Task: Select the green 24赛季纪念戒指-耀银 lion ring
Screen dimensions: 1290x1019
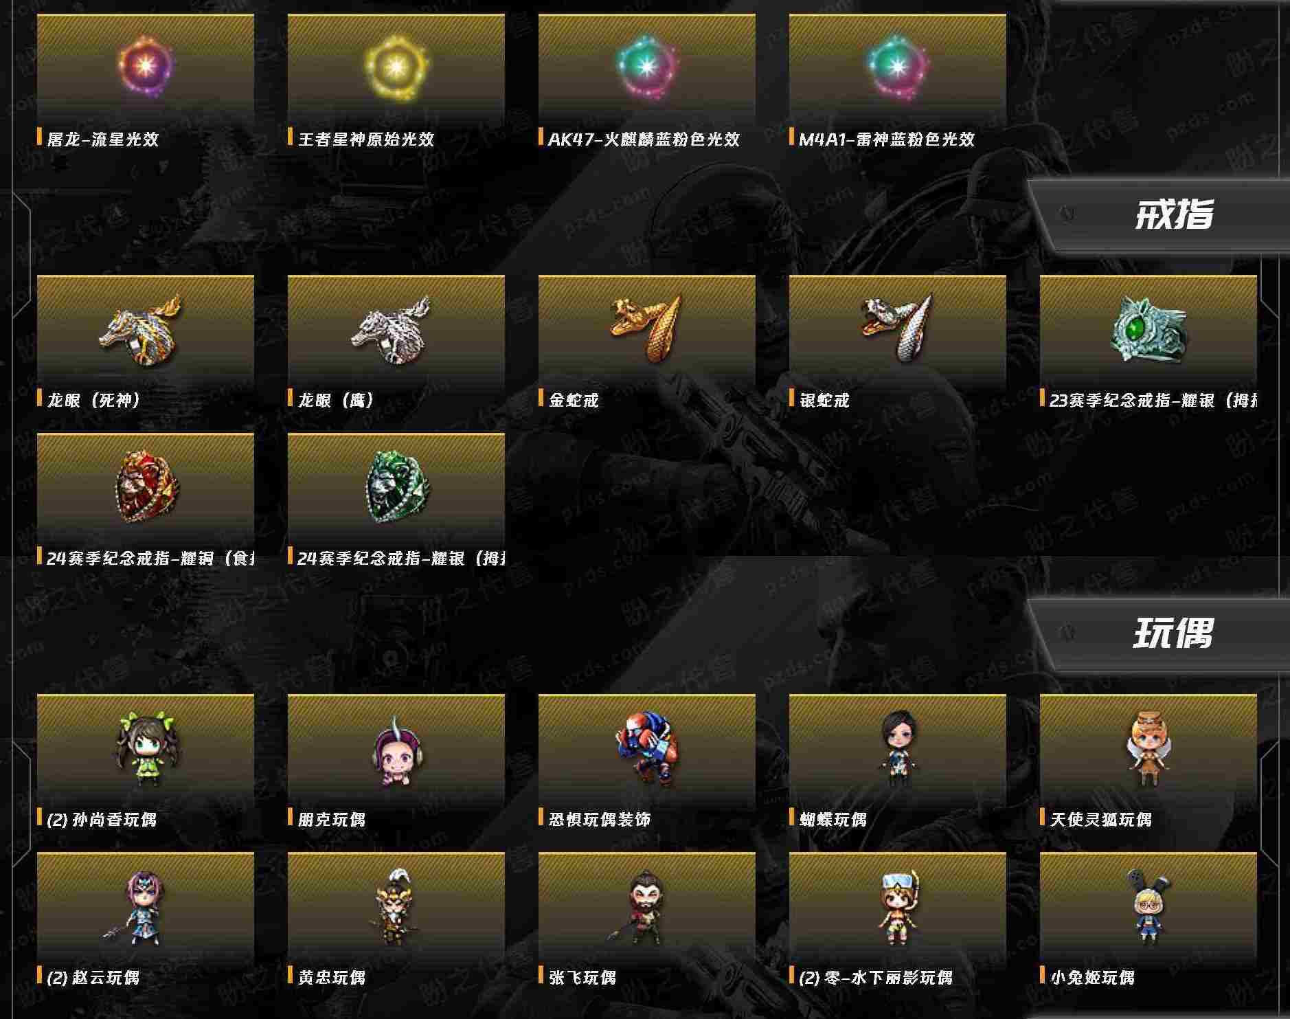Action: (x=396, y=486)
